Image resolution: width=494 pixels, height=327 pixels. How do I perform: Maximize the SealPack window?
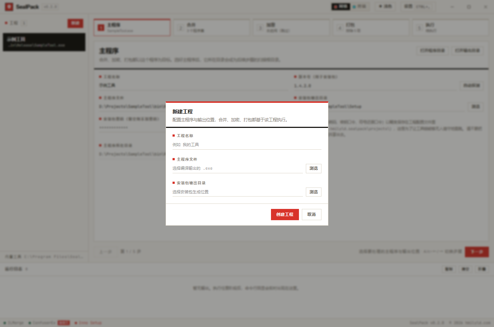click(x=469, y=7)
